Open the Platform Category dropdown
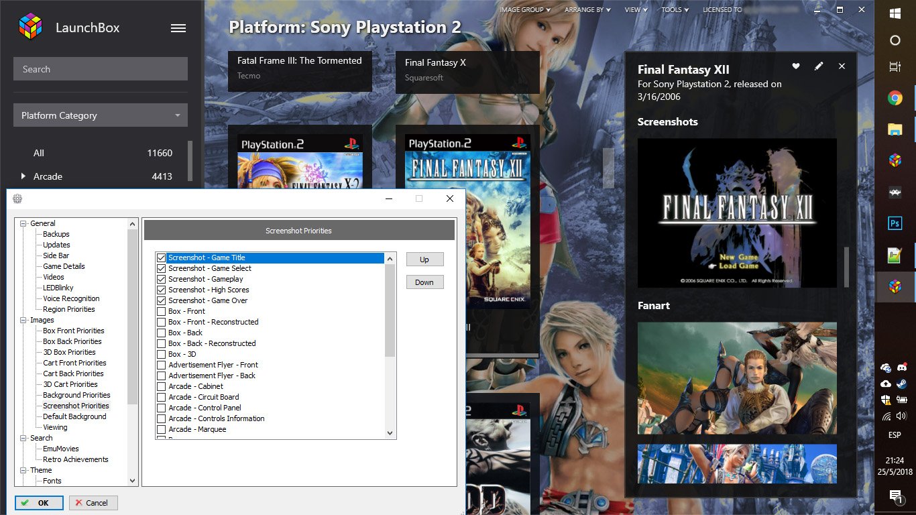 point(101,115)
